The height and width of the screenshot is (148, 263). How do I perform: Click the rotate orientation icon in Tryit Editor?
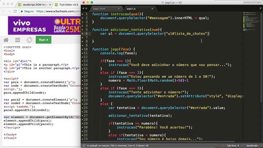(x=30, y=40)
